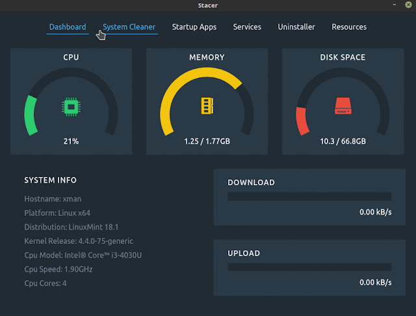The height and width of the screenshot is (316, 416).
Task: Show the Resources tab
Action: [x=349, y=27]
